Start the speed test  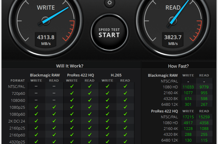109,32
